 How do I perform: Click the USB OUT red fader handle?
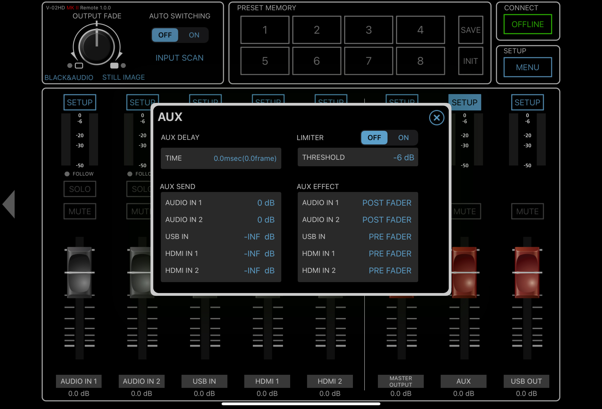point(527,272)
